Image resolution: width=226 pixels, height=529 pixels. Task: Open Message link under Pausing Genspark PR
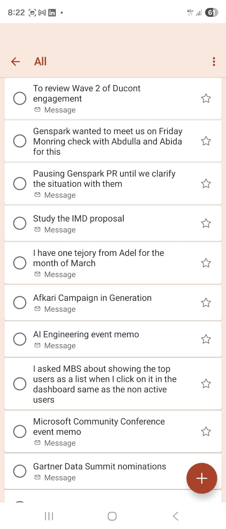click(x=59, y=195)
